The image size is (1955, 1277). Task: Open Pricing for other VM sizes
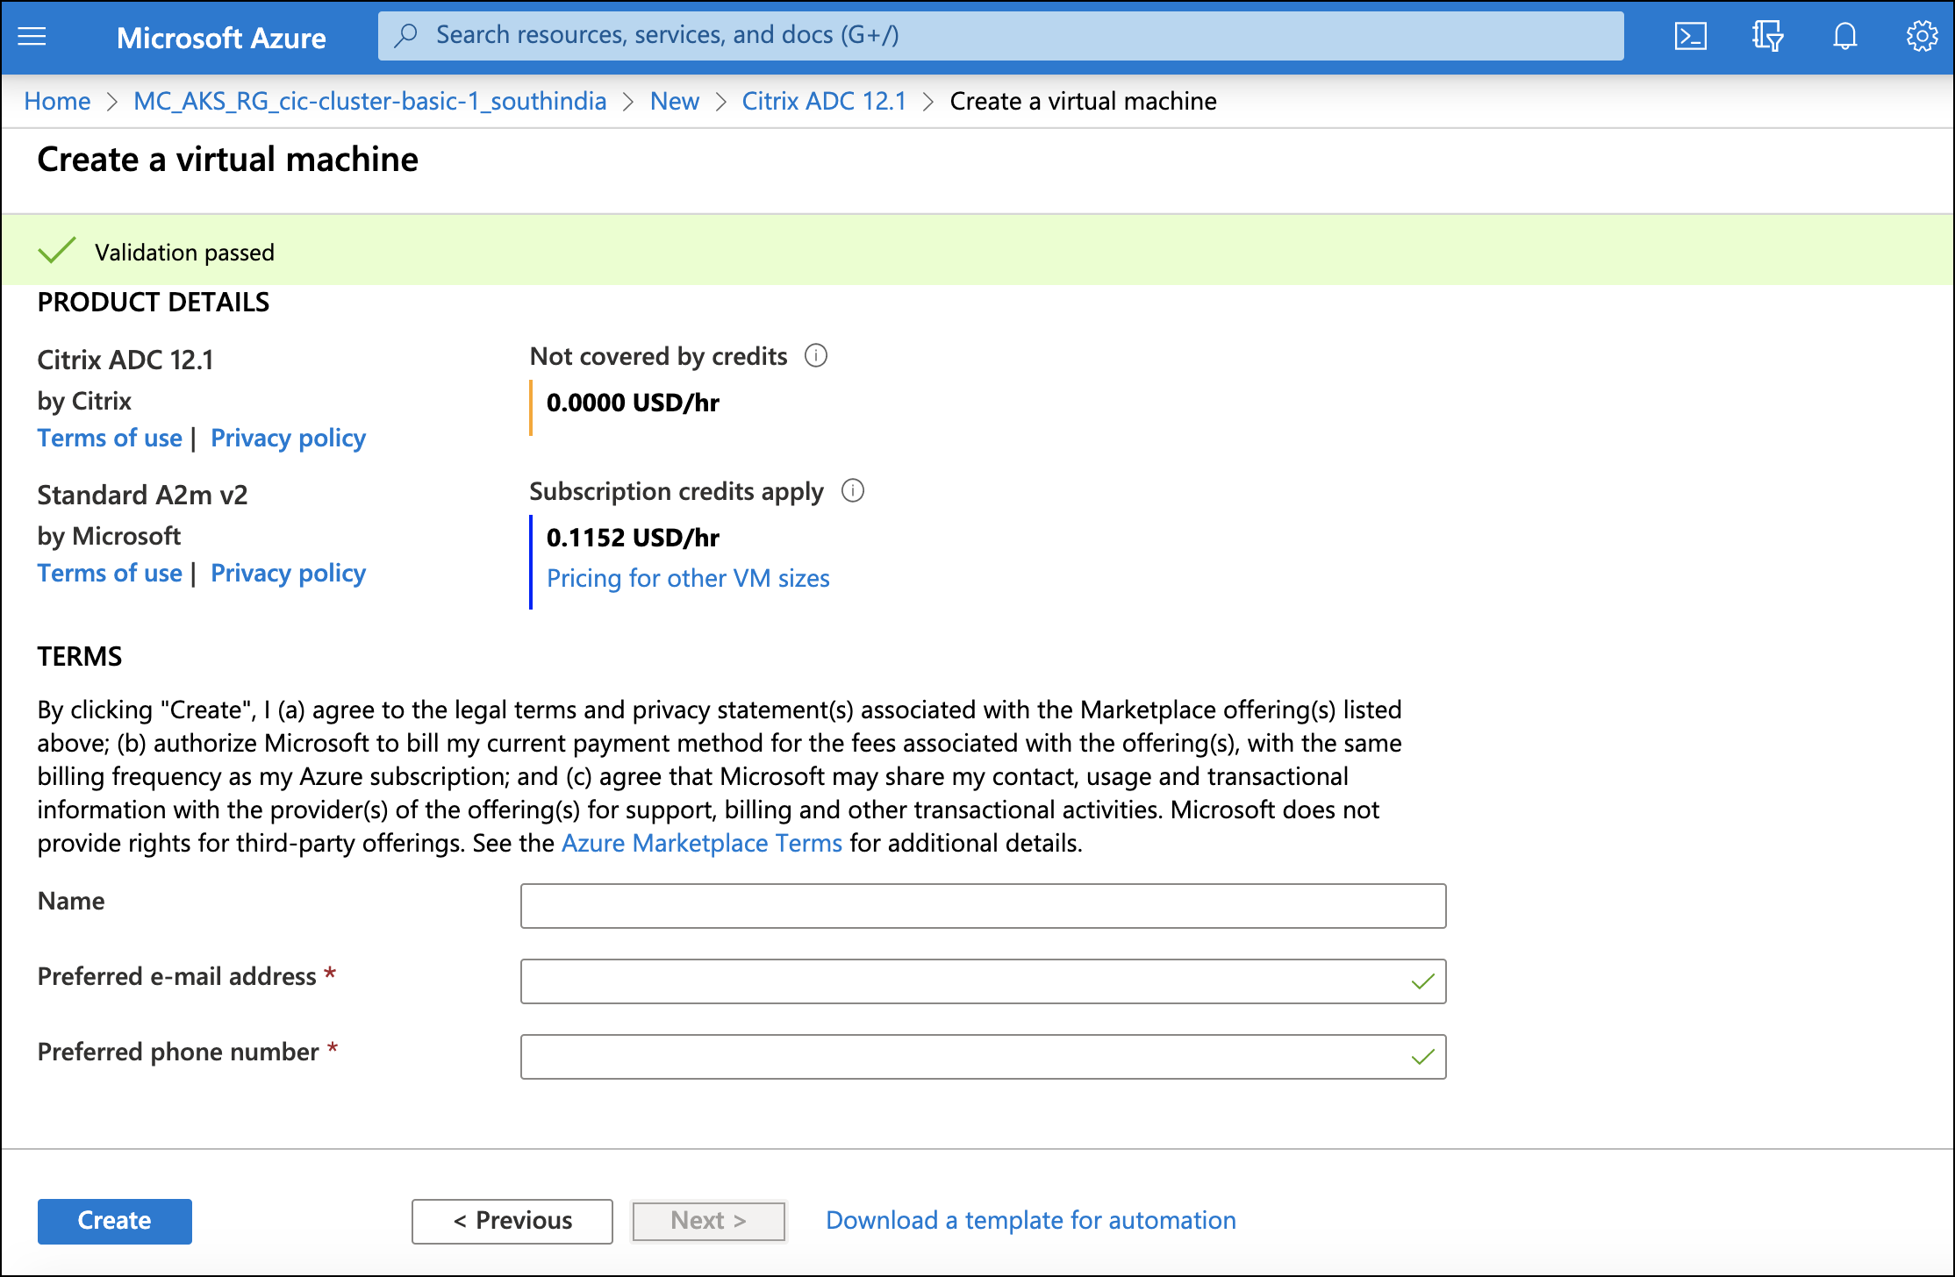[688, 578]
